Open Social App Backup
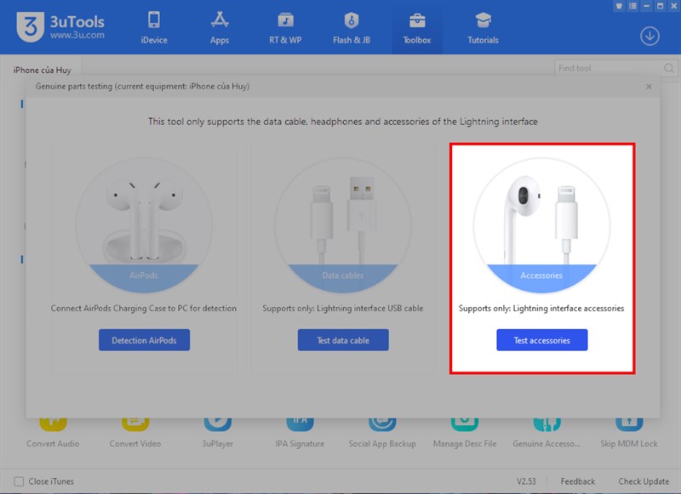Viewport: 681px width, 494px height. (382, 429)
